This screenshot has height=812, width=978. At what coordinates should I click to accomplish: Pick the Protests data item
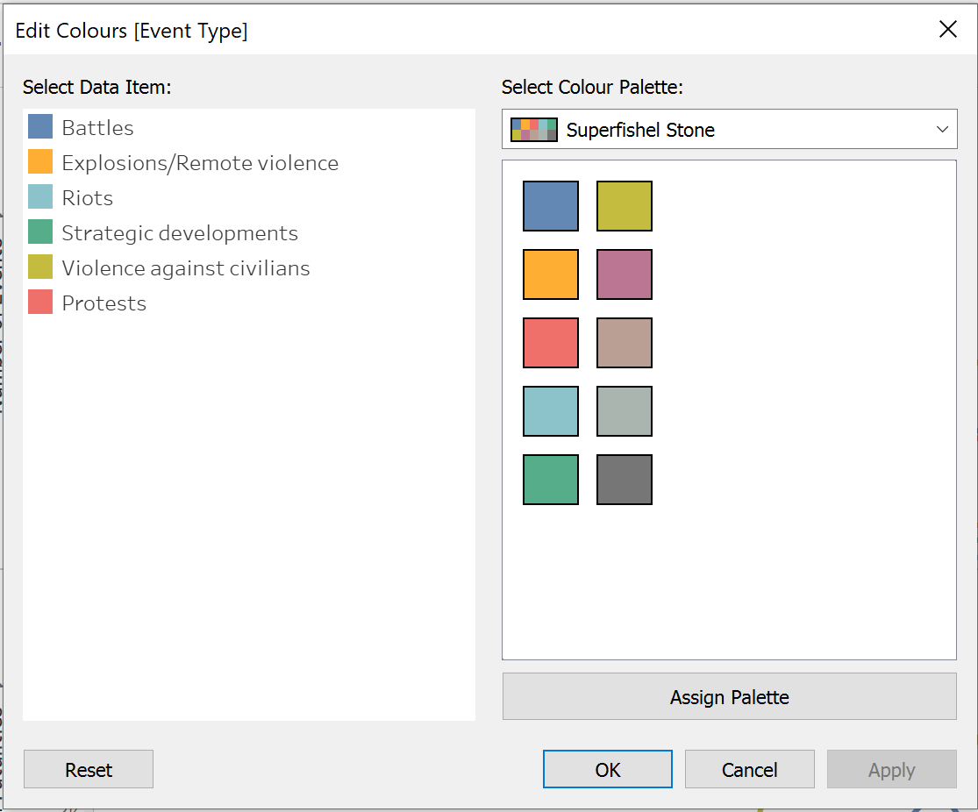tap(104, 303)
